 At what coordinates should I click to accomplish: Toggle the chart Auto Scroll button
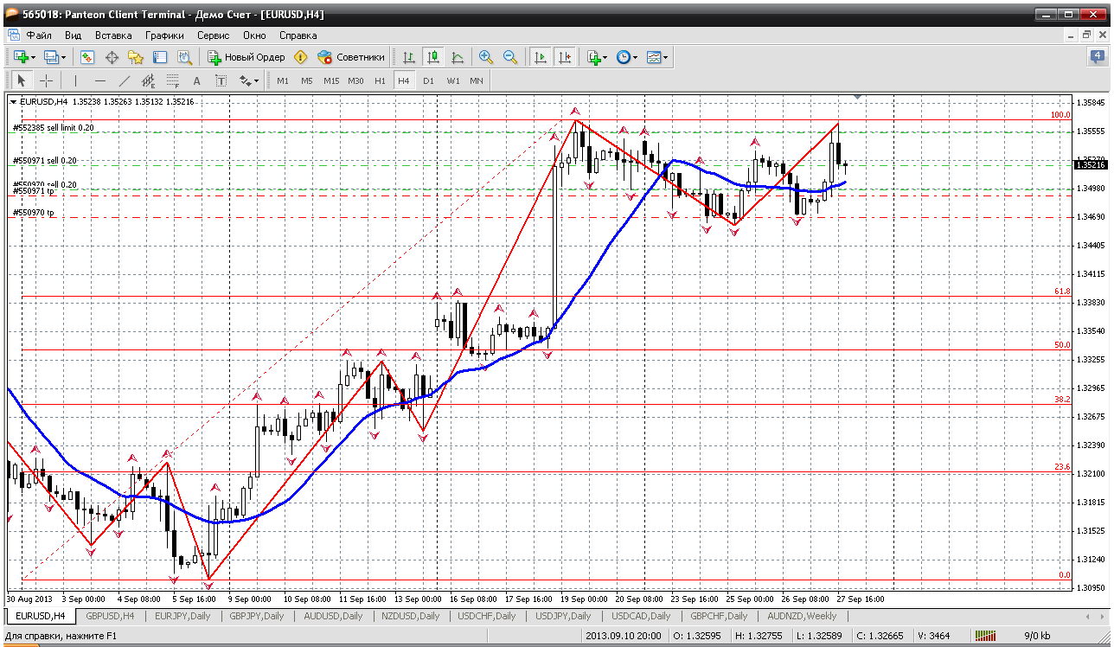[541, 57]
